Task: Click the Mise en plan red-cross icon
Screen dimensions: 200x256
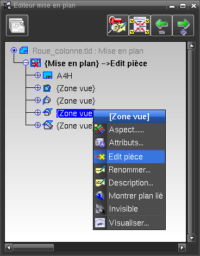Action: coord(35,63)
